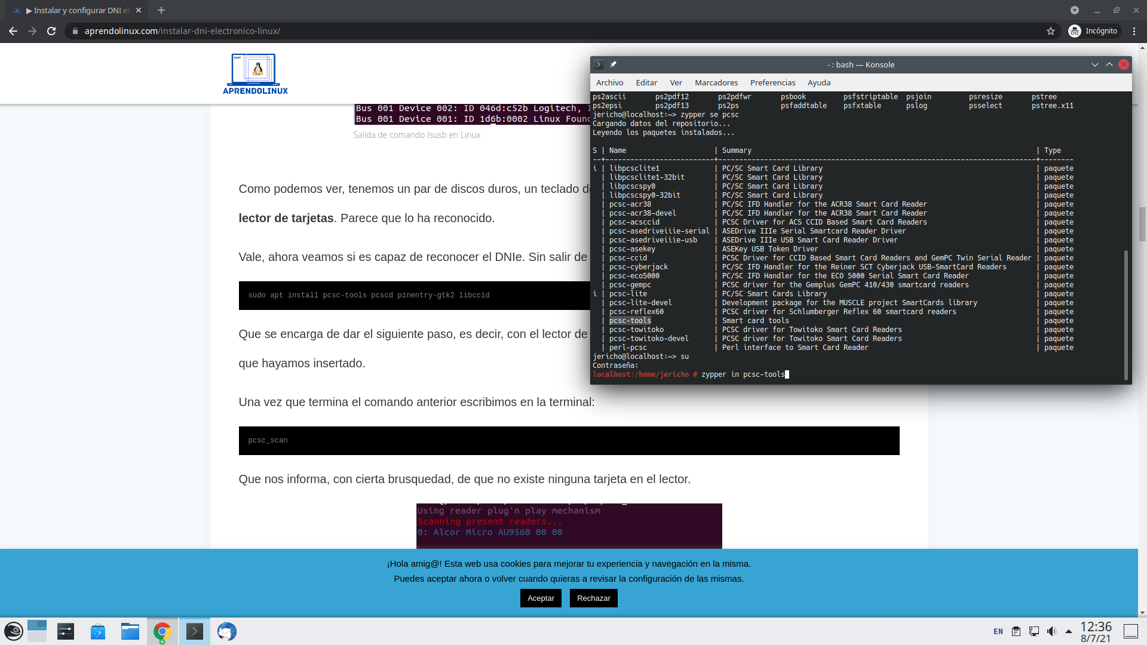This screenshot has height=645, width=1147.
Task: Launch Thunderbird from the taskbar
Action: [226, 631]
